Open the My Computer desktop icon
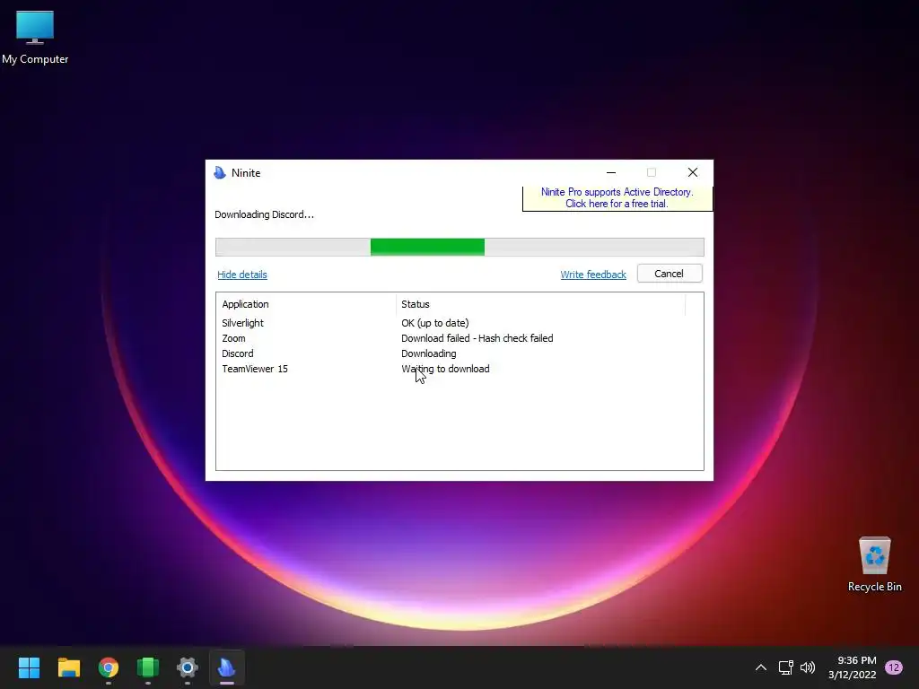 [35, 38]
